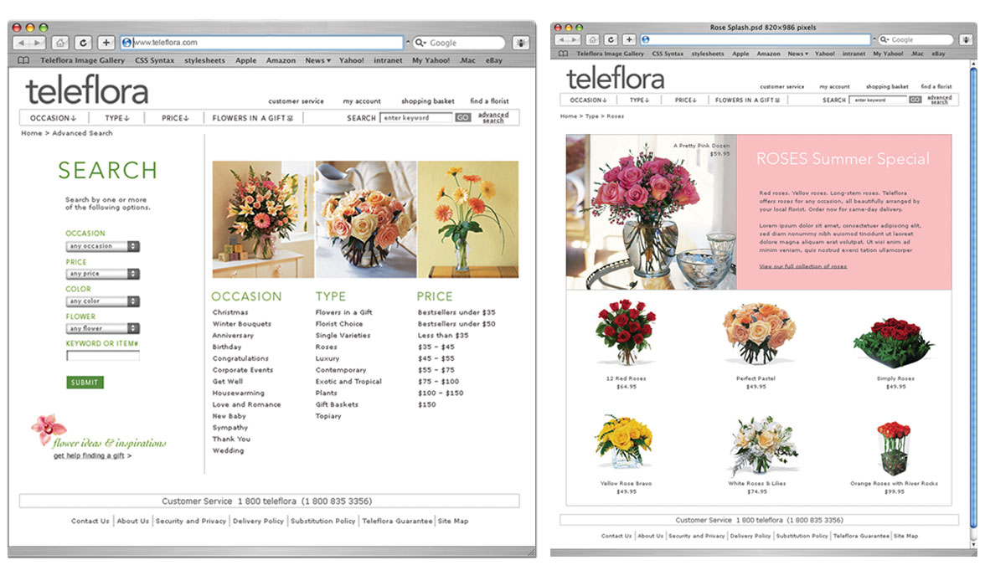Open the 'any price' dropdown

[x=102, y=274]
